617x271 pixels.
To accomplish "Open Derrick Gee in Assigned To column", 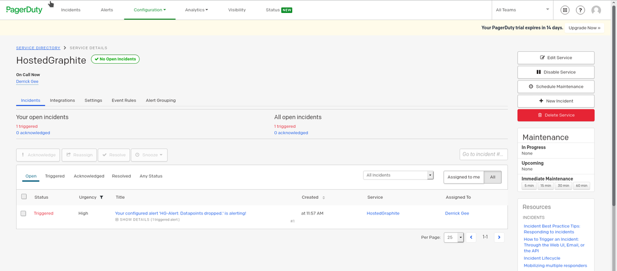I will point(457,213).
